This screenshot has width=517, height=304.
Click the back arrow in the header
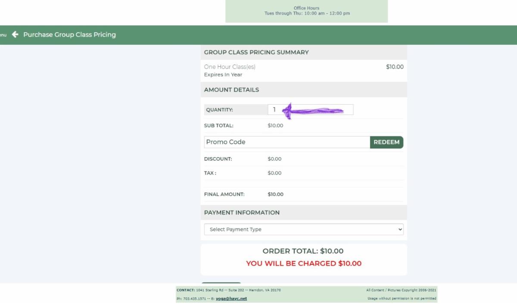click(x=16, y=34)
